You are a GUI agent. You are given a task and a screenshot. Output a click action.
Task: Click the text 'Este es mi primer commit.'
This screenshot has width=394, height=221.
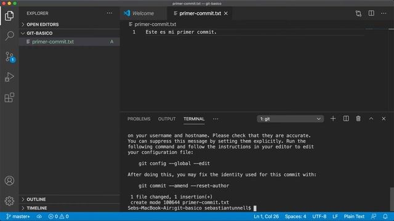[181, 32]
